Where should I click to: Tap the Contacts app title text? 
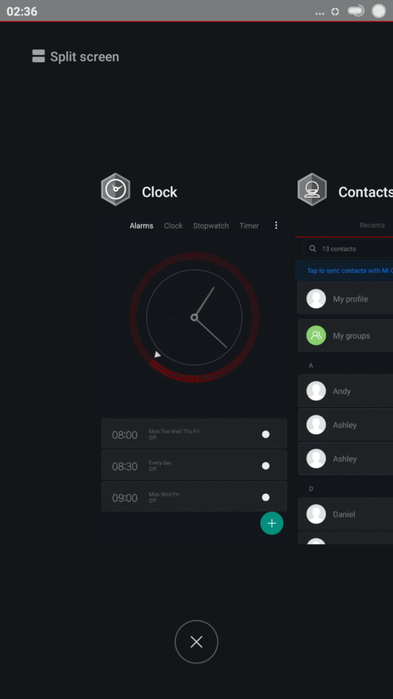point(365,192)
